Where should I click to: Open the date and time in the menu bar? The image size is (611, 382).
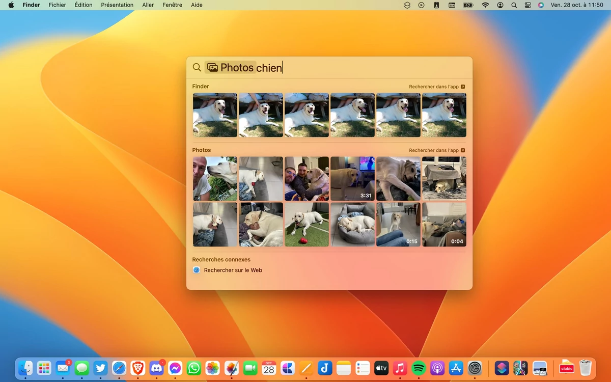pos(577,5)
